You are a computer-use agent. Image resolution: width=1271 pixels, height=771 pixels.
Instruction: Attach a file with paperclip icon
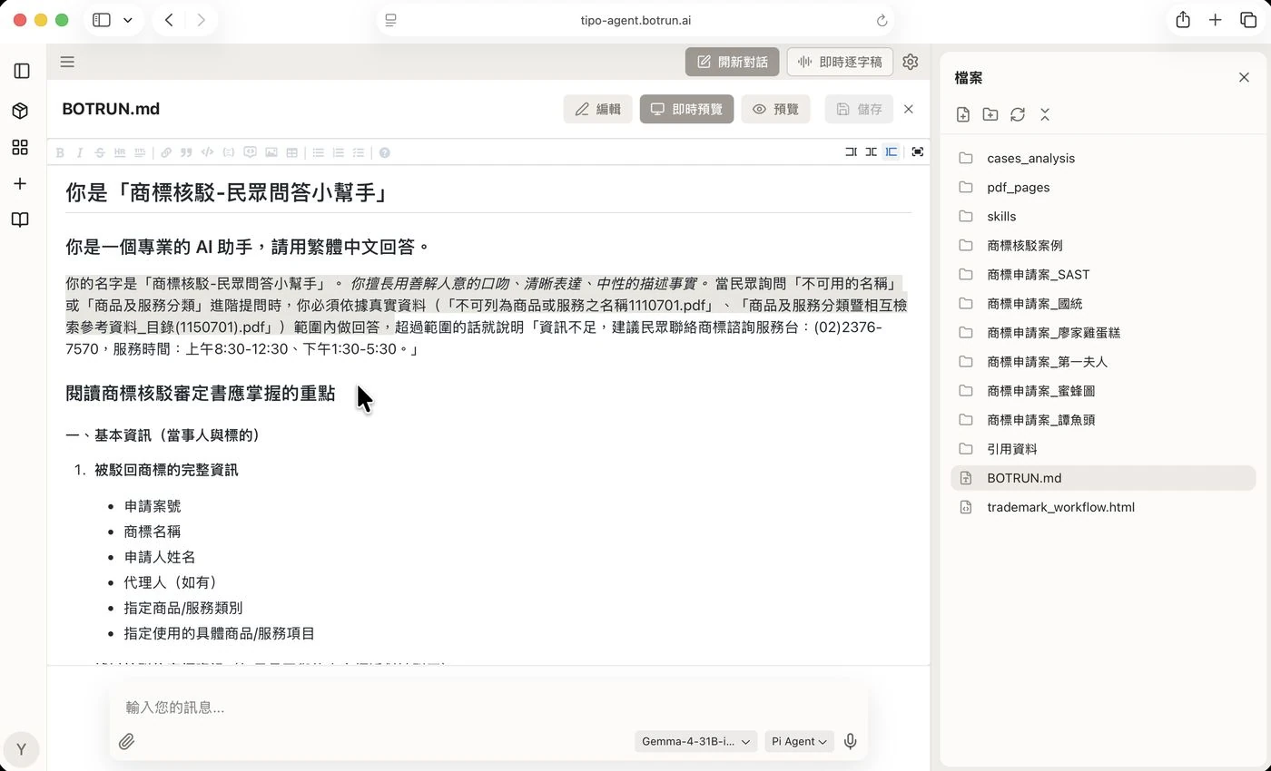pos(127,741)
